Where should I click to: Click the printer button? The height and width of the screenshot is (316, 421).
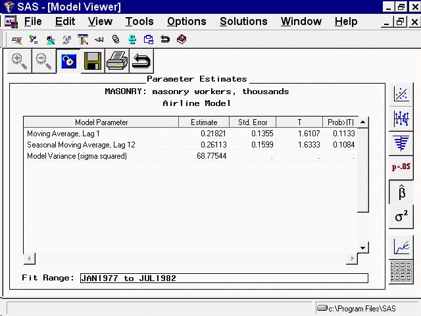(117, 61)
